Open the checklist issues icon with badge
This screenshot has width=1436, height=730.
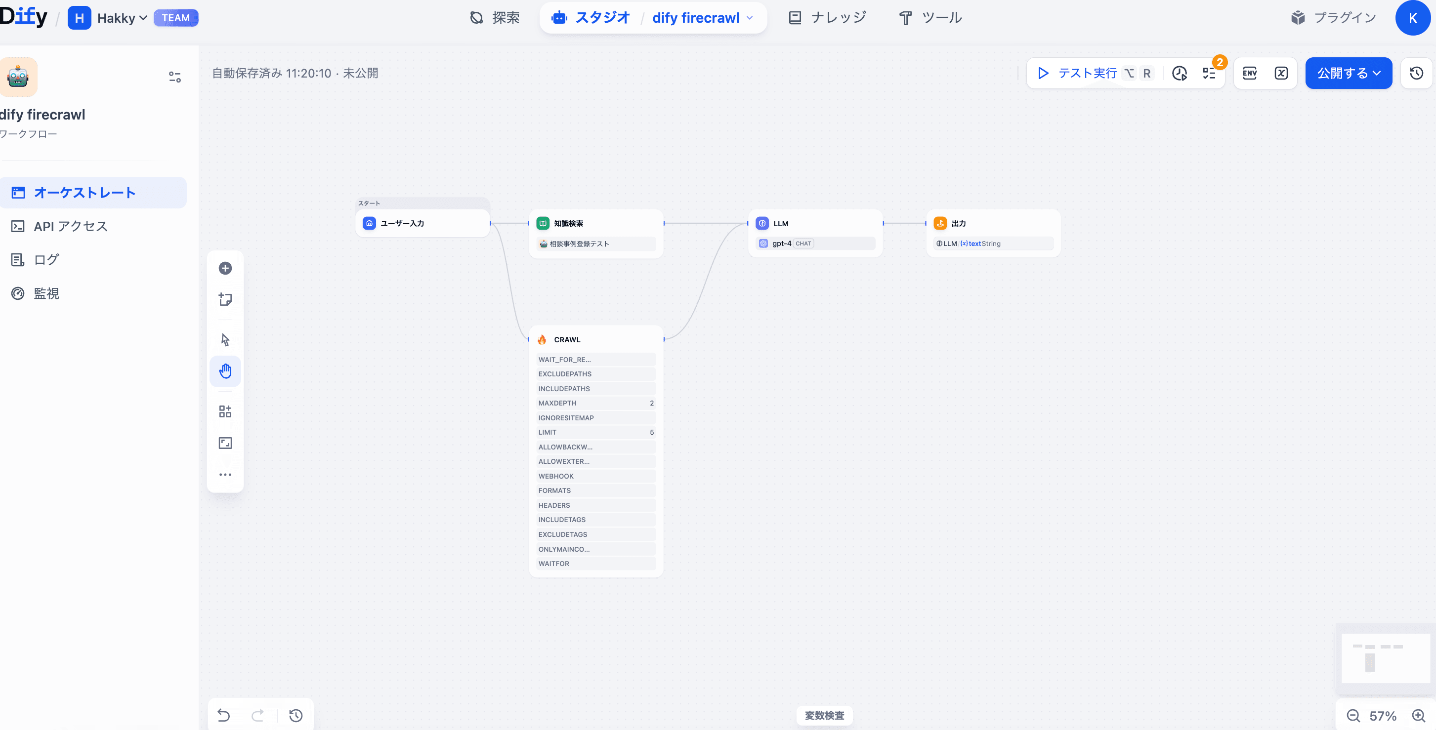[x=1209, y=73]
